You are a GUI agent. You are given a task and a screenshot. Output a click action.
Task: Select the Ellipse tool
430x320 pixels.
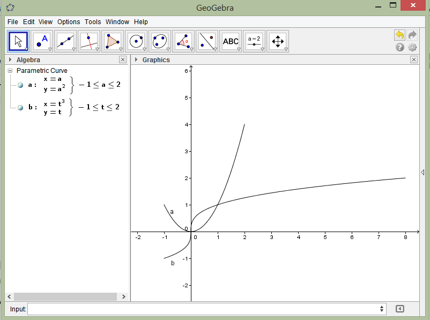[x=159, y=41]
